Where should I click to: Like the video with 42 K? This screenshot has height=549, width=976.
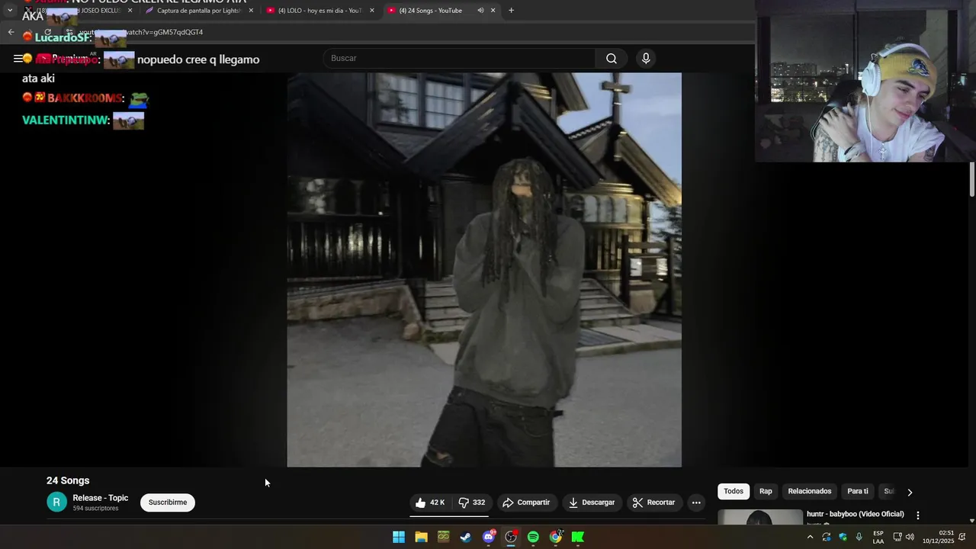pos(430,502)
